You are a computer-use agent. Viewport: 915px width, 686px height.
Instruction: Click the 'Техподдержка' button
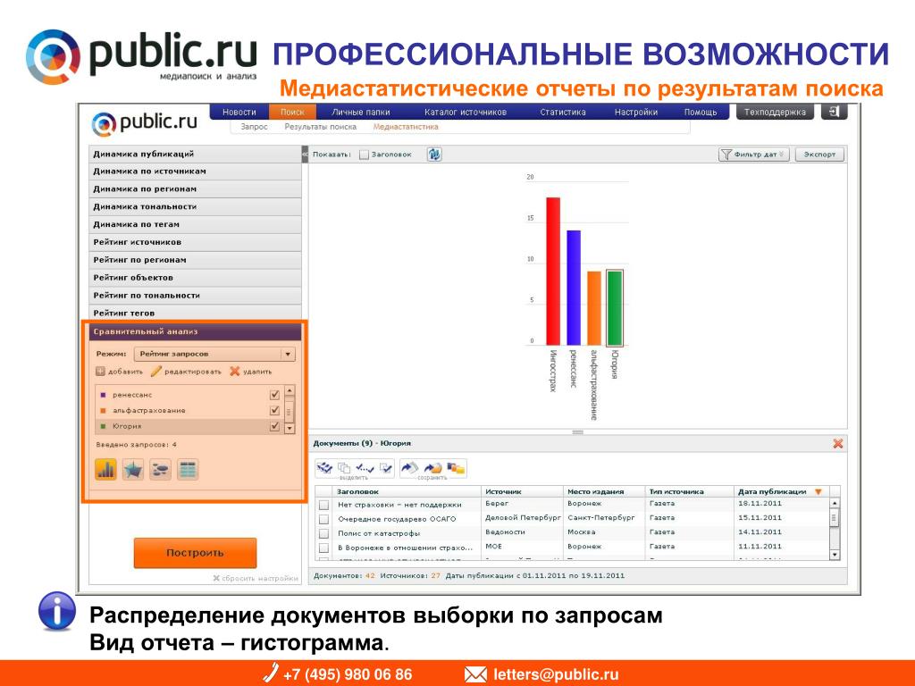(x=775, y=112)
